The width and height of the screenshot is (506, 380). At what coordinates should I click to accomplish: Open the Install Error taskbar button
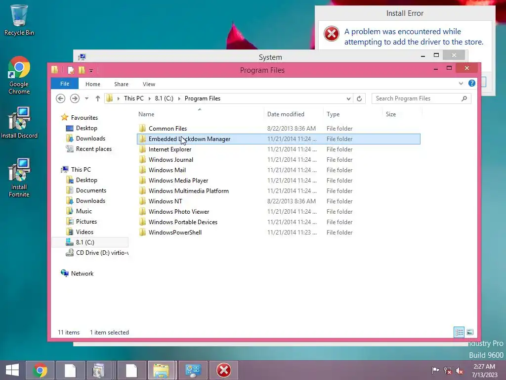[x=224, y=370]
